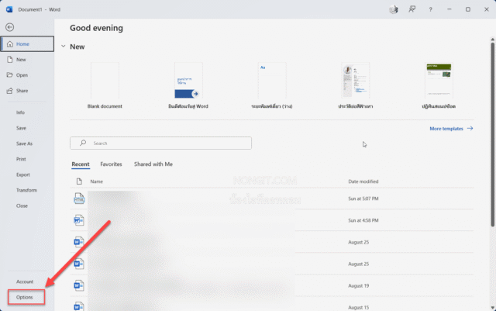Select Home in the sidebar

tap(27, 44)
